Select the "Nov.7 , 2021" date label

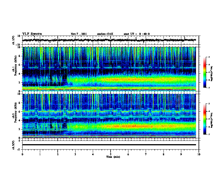tap(79, 34)
